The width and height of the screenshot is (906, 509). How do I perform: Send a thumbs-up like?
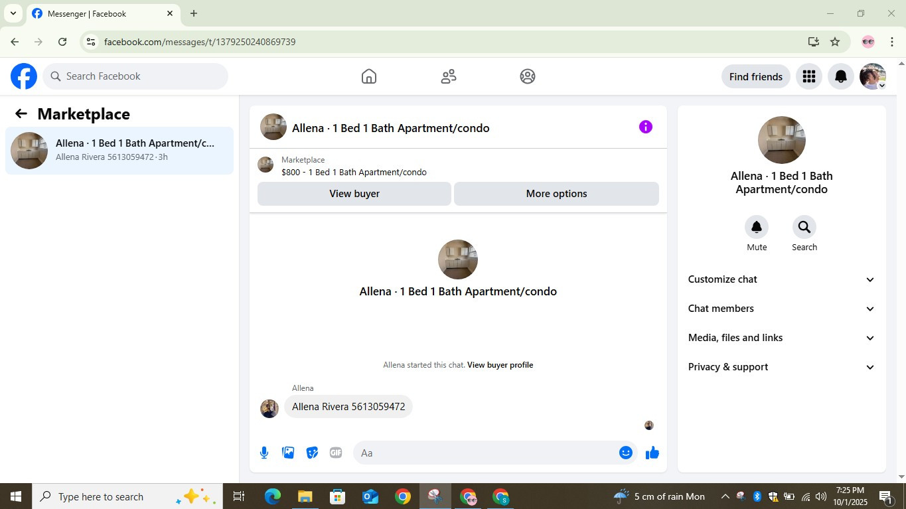[x=652, y=453]
